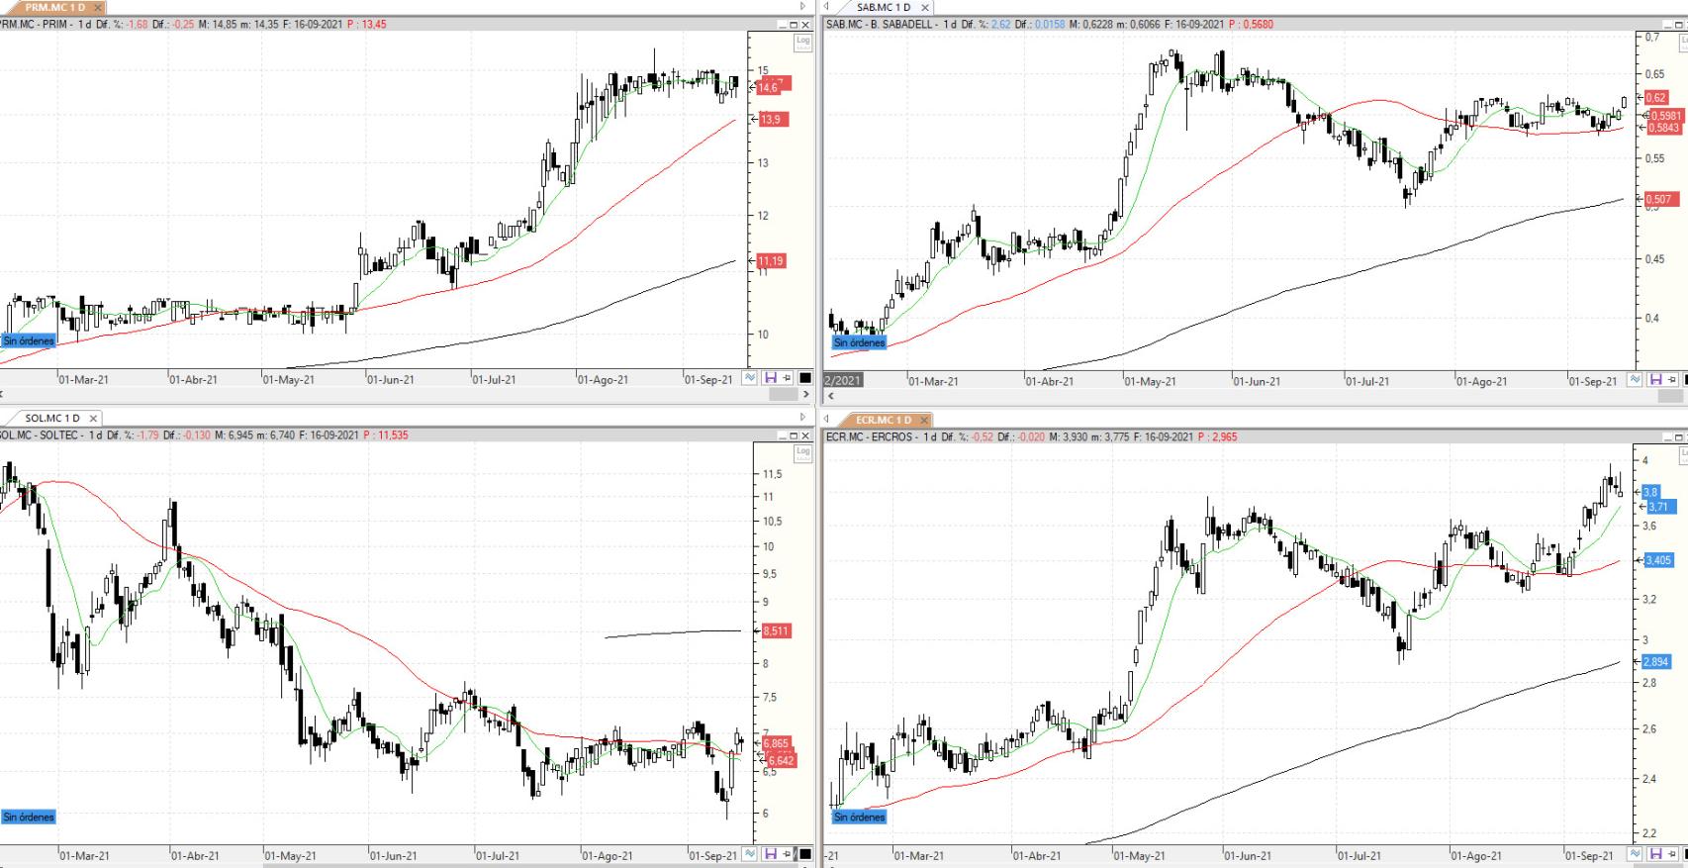Click the pin icon in PRIM chart

pos(788,378)
